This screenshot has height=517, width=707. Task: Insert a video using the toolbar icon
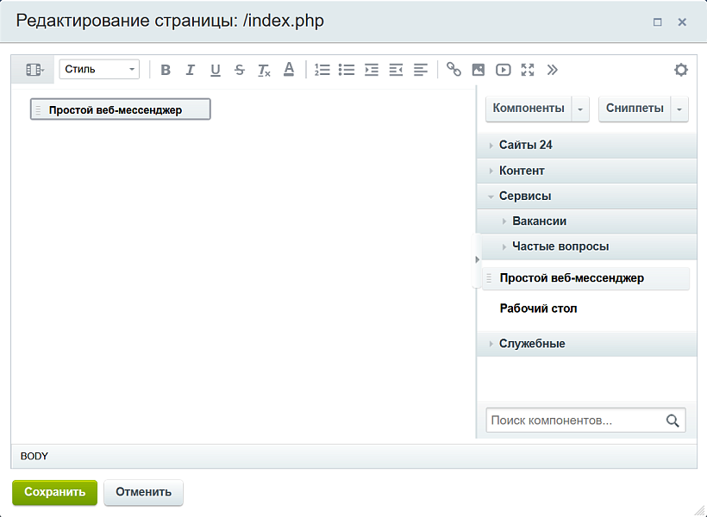click(504, 70)
